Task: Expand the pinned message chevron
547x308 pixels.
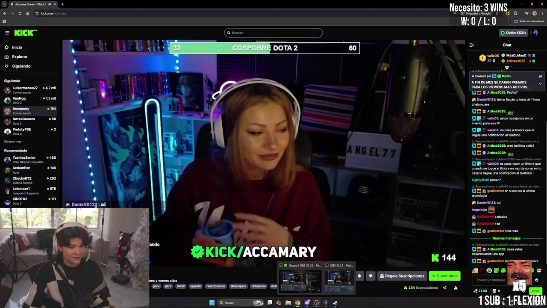Action: tap(540, 84)
